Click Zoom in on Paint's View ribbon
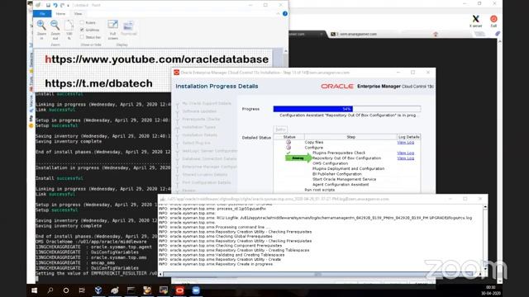 [x=41, y=30]
